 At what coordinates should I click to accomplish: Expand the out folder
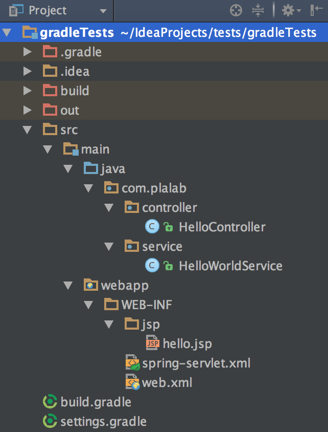tap(27, 110)
